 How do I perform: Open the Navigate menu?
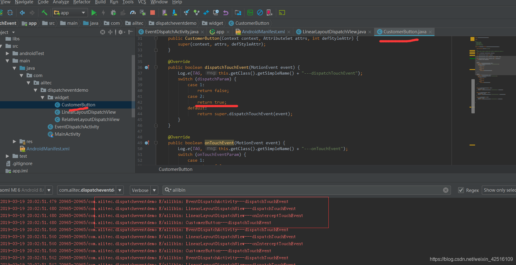pyautogui.click(x=24, y=2)
